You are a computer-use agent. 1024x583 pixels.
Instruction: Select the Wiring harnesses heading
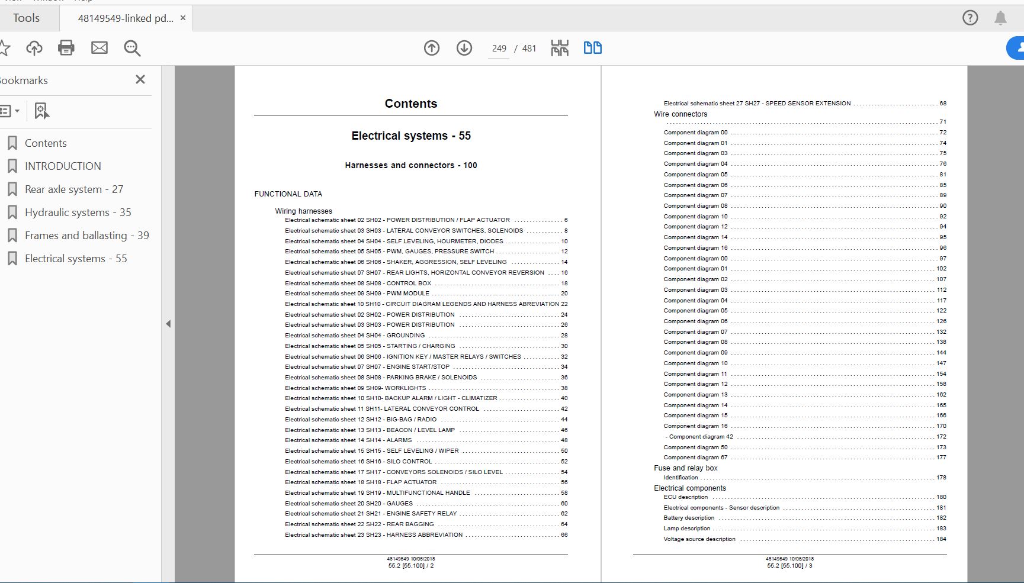(x=303, y=211)
